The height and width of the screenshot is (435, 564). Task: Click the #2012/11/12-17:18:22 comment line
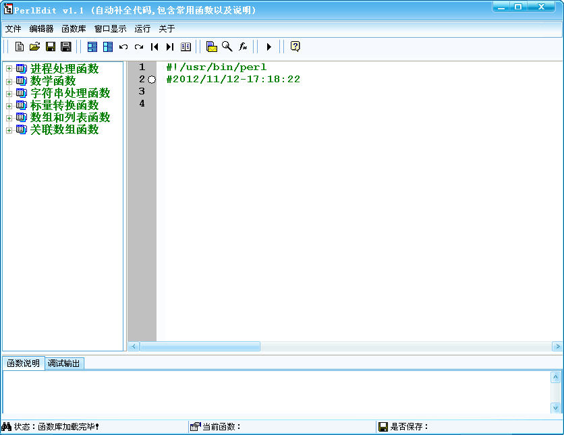click(233, 79)
